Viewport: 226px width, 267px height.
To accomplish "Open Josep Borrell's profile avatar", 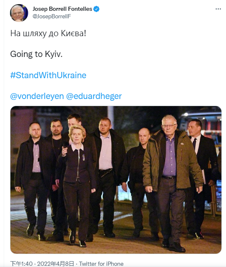I will click(19, 13).
